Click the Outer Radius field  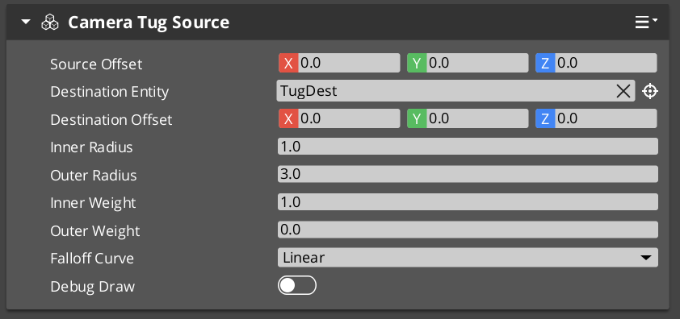468,175
